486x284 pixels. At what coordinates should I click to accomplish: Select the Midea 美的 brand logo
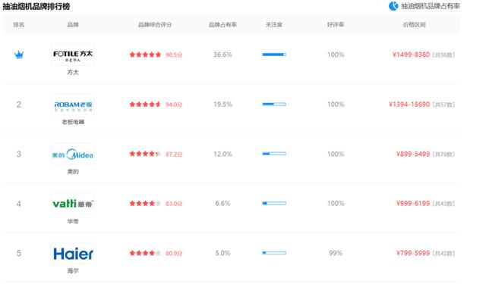pos(73,154)
